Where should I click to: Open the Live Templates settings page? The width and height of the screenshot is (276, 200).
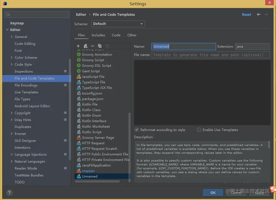coord(27,92)
